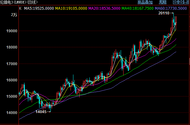The image size is (190, 125).
Task: Click the 16000 price axis label
Action: coord(12,80)
